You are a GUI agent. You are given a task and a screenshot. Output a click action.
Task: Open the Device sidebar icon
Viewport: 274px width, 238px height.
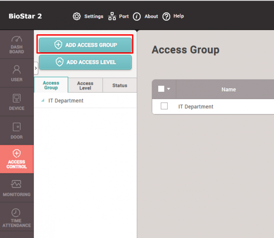(16, 98)
